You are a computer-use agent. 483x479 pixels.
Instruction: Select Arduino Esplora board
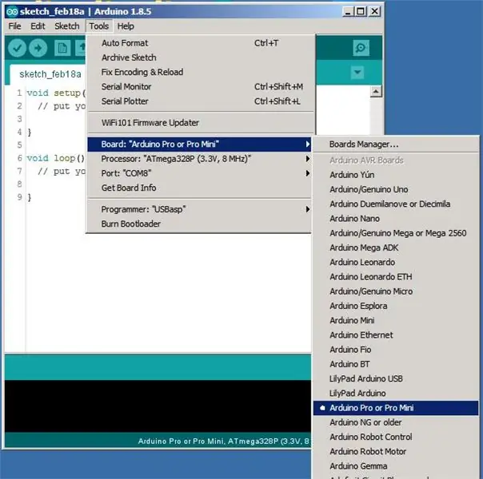tap(396, 306)
